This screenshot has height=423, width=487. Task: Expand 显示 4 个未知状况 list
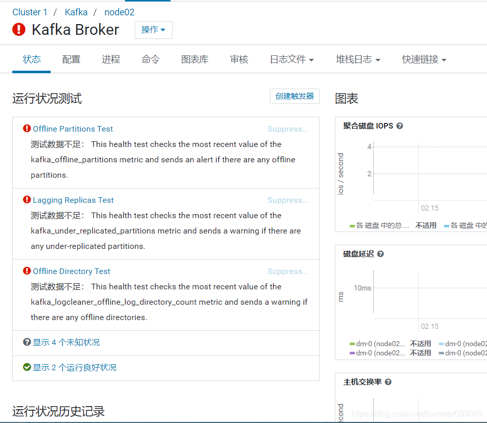coord(66,342)
